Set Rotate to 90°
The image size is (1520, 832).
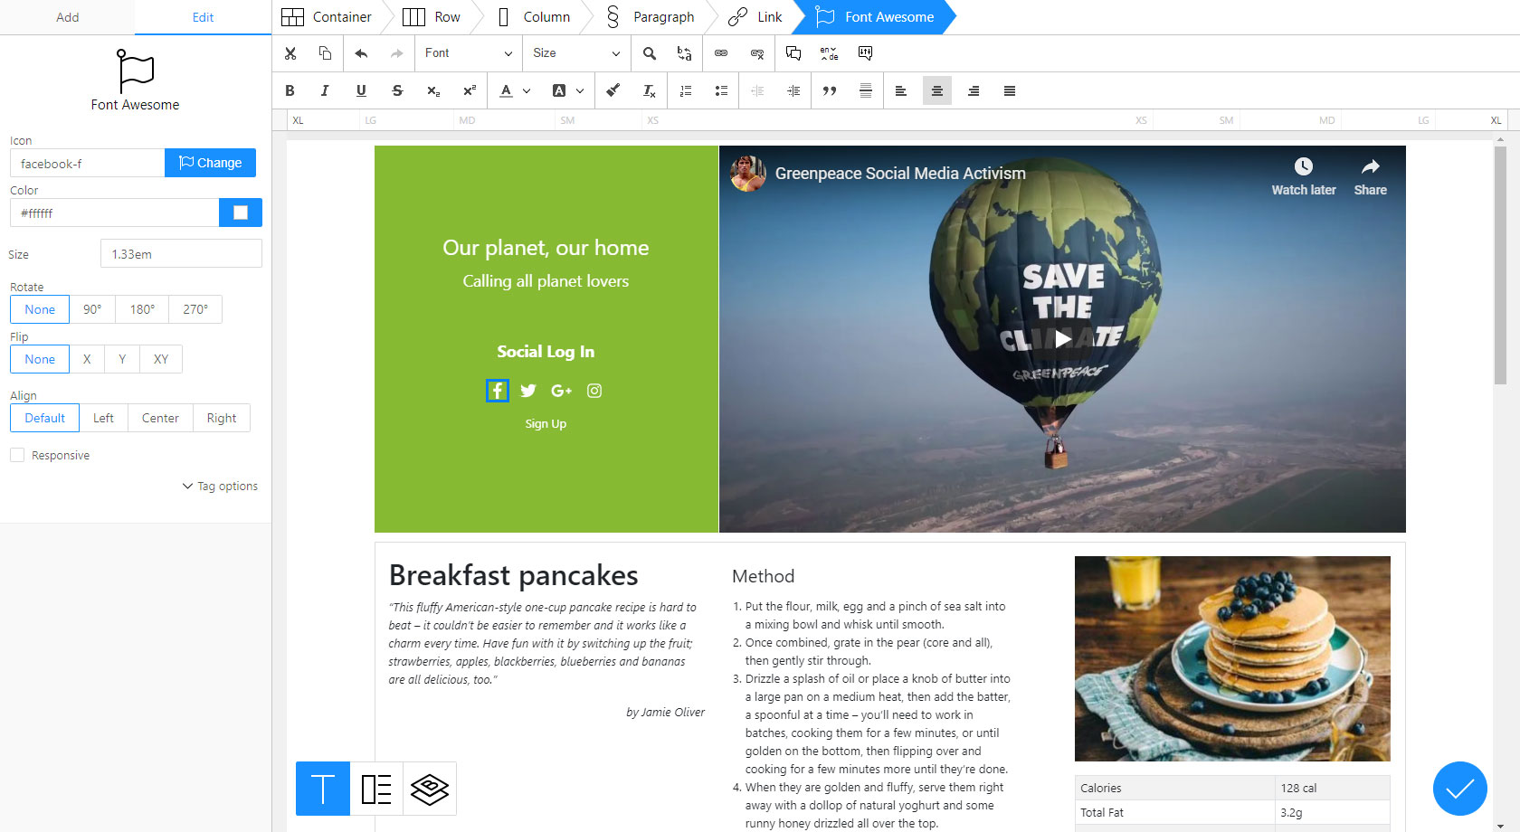tap(92, 309)
